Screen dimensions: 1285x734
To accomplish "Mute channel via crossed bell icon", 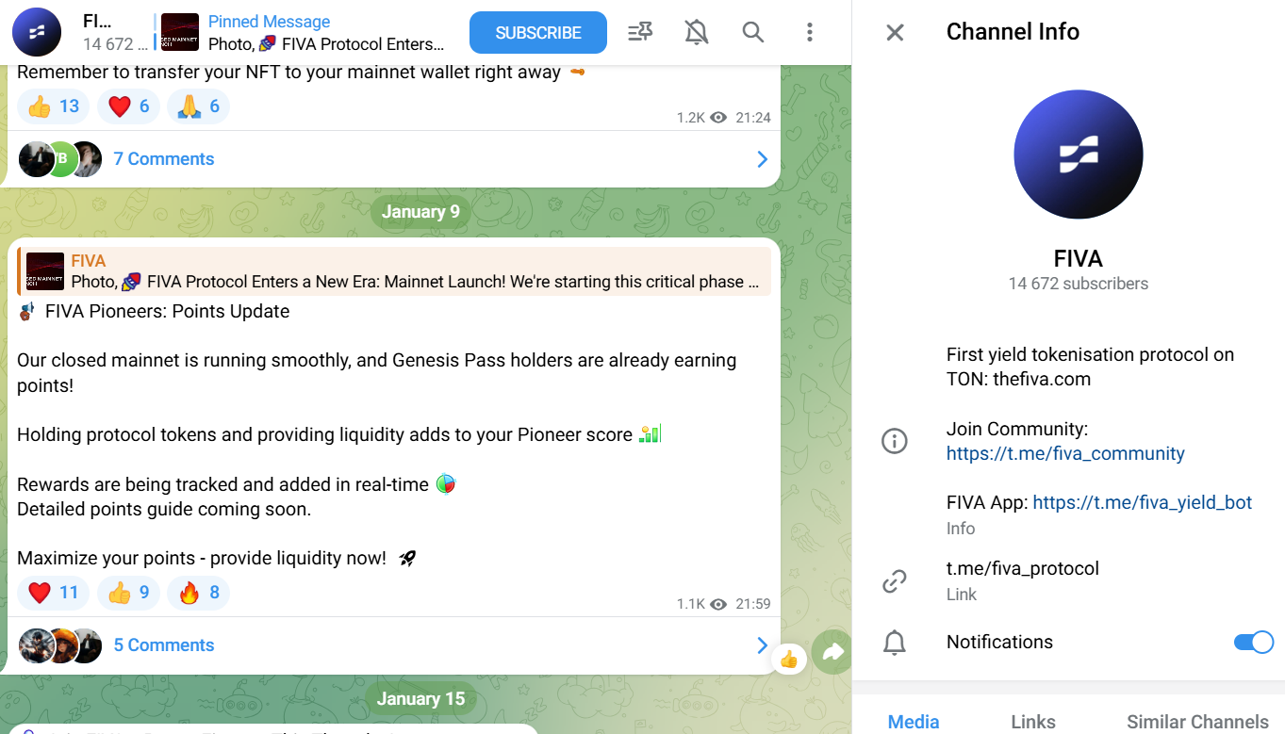I will [x=697, y=33].
